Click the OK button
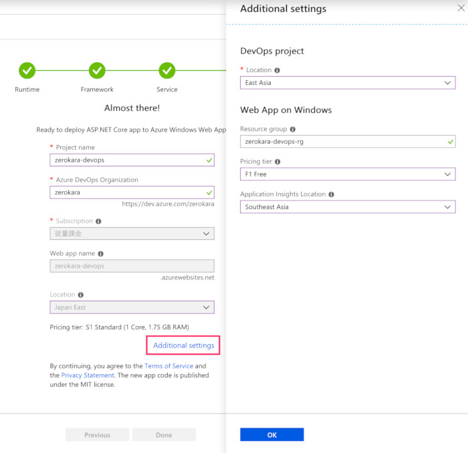The height and width of the screenshot is (453, 468). 272,434
